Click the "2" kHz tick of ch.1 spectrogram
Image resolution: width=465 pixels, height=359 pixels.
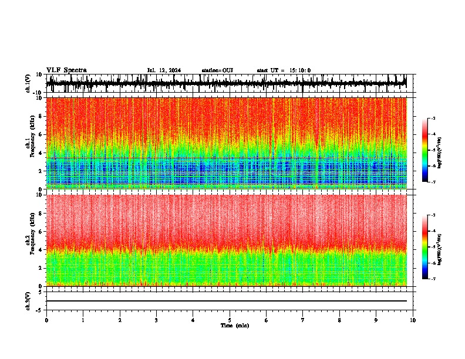point(41,171)
